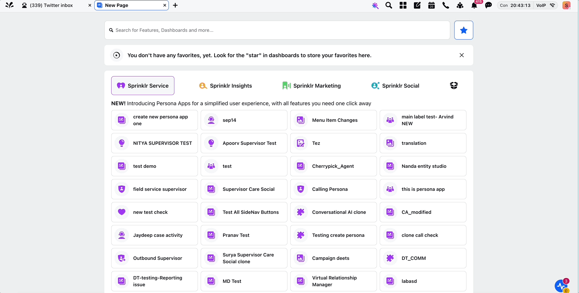Screen dimensions: 579x293
Task: Click the Apoorv Supervisor Test lightbulb icon
Action: tap(211, 143)
